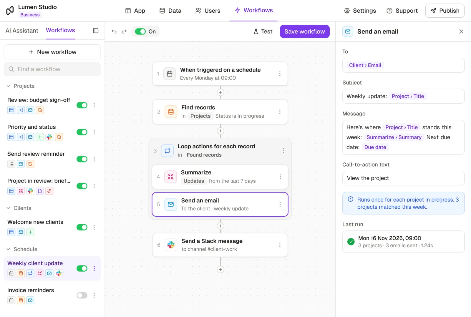Click the Publish button

click(445, 11)
